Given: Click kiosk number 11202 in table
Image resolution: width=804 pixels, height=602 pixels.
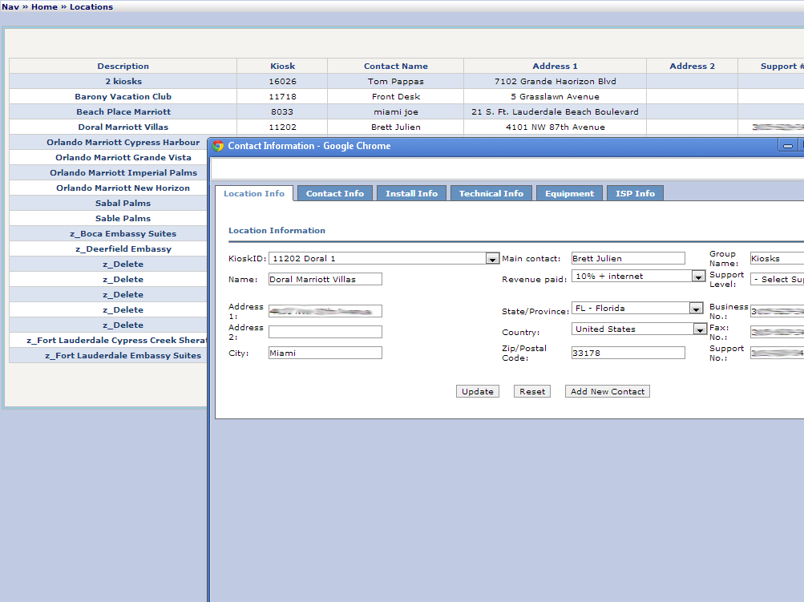Looking at the screenshot, I should pos(282,127).
